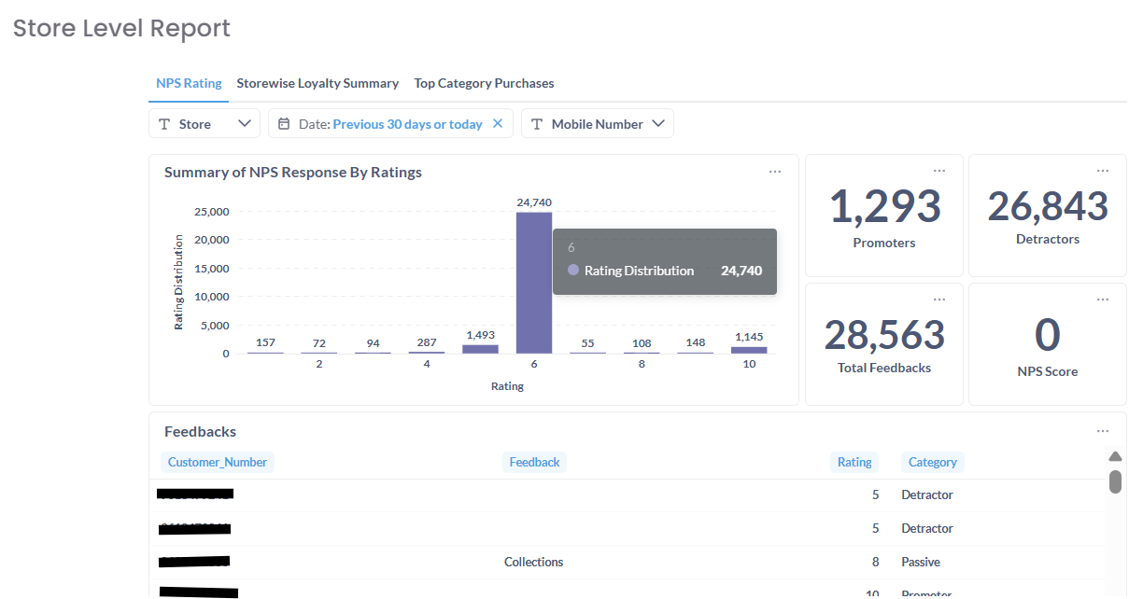1143x599 pixels.
Task: Open the ellipsis menu on the NPS chart card
Action: pyautogui.click(x=775, y=172)
